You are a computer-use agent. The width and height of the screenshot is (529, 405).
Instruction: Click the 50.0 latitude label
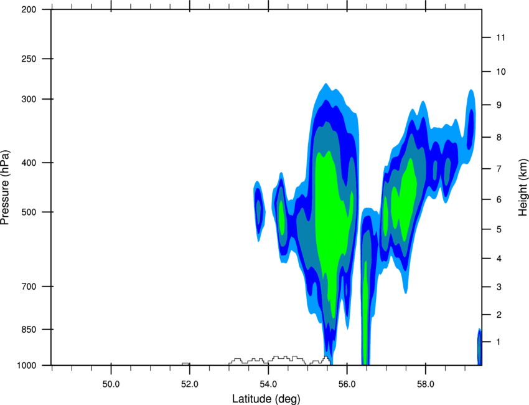[111, 384]
